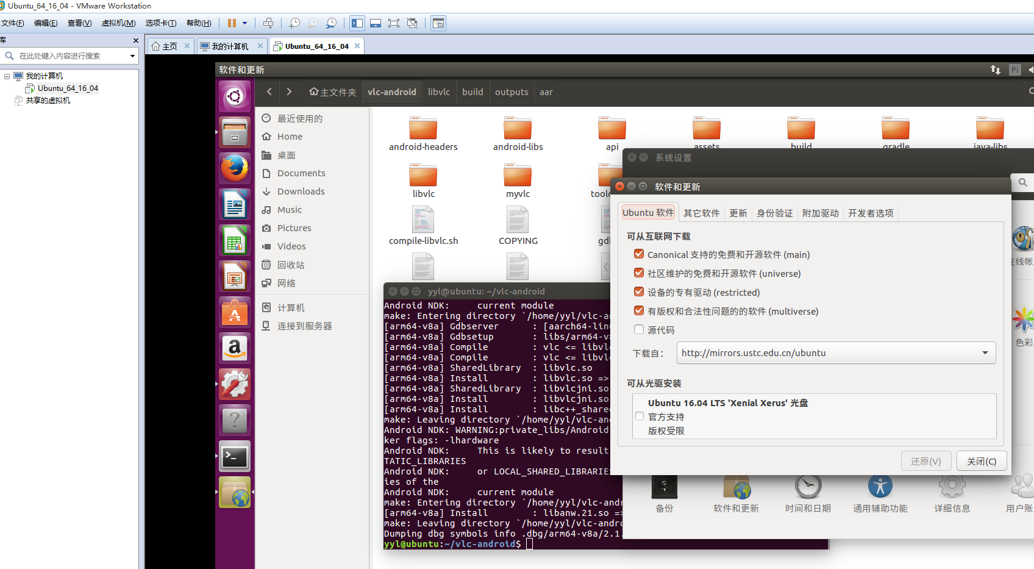The width and height of the screenshot is (1034, 569).
Task: Click the console view toolbar icon
Action: click(438, 23)
